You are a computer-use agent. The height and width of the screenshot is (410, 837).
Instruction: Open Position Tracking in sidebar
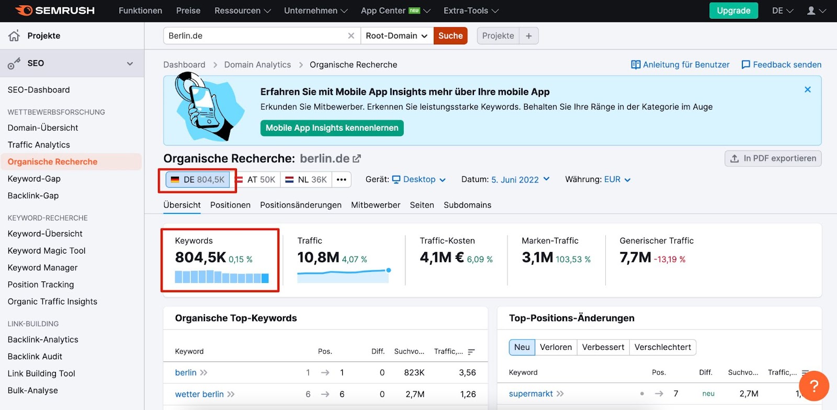(x=41, y=284)
